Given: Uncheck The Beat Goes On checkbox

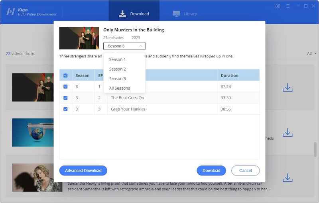Looking at the screenshot, I should click(65, 98).
